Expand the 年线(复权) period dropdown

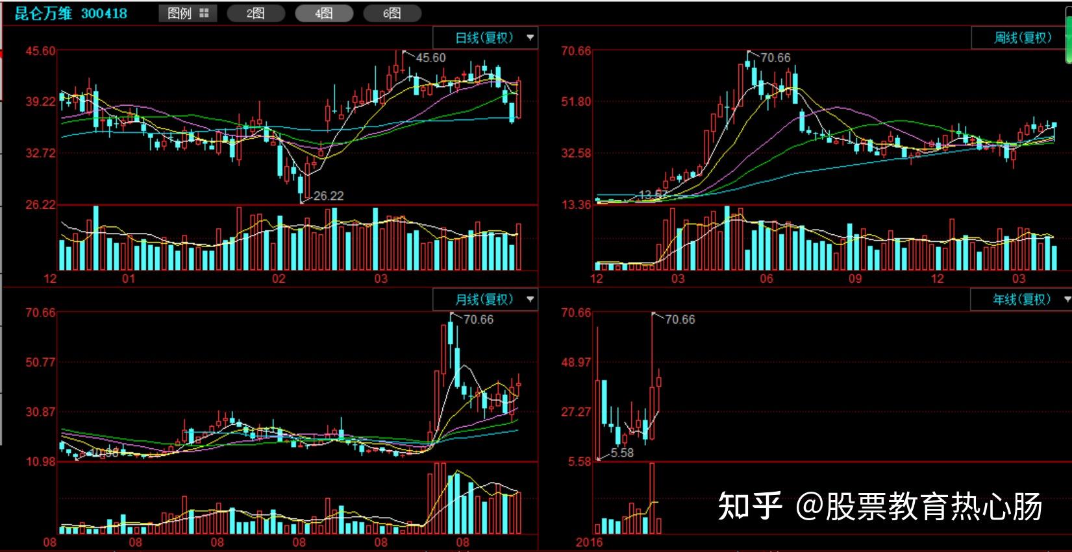point(1021,299)
